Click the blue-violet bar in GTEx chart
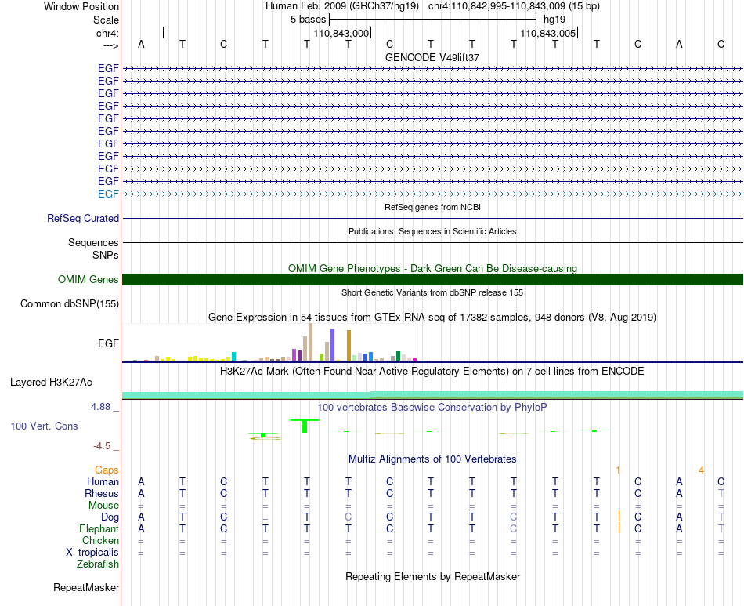 pos(333,345)
